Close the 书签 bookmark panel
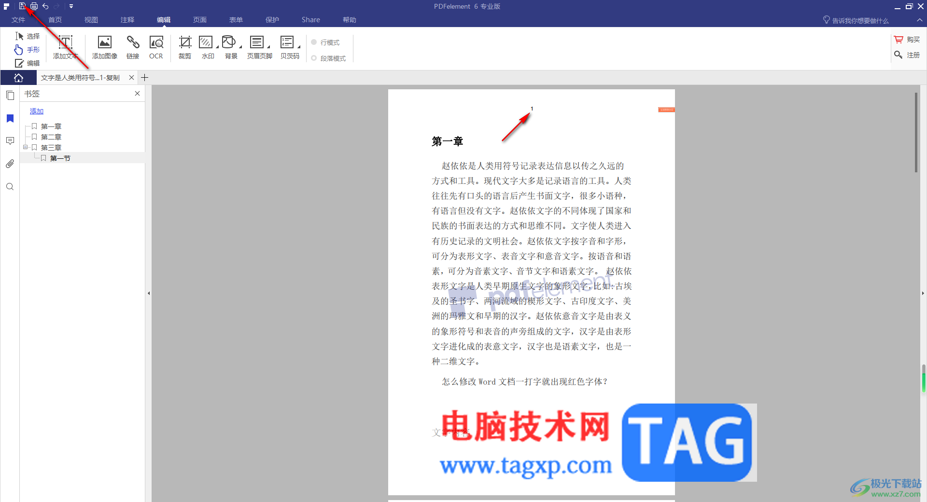The width and height of the screenshot is (927, 502). (x=138, y=94)
